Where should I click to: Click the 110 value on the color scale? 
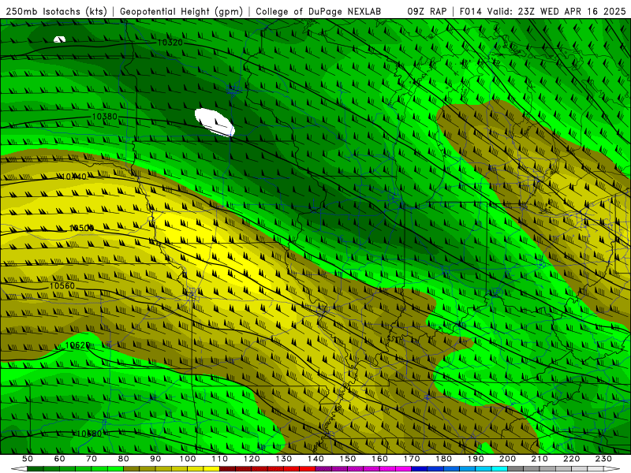coord(219,459)
